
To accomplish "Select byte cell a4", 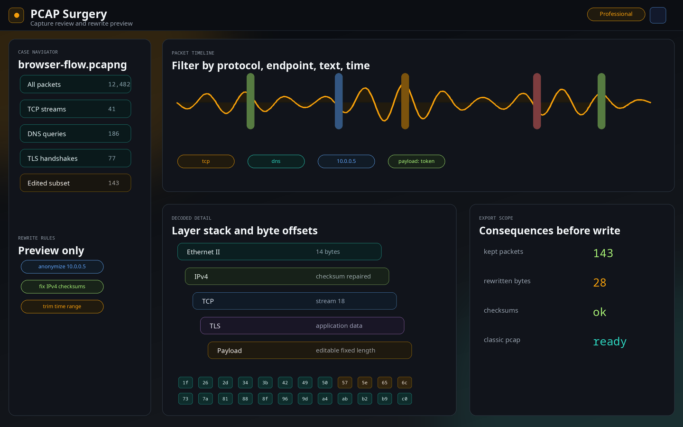I will [325, 399].
